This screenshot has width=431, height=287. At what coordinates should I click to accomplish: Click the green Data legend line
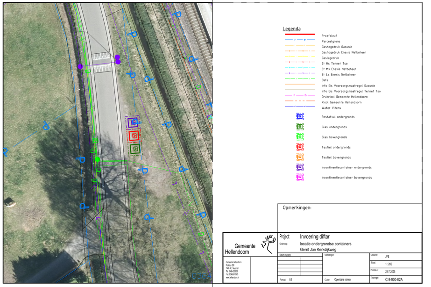299,80
